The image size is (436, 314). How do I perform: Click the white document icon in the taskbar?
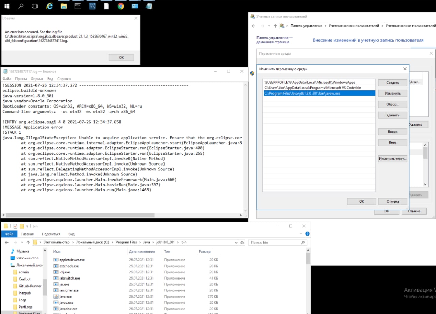[x=107, y=6]
